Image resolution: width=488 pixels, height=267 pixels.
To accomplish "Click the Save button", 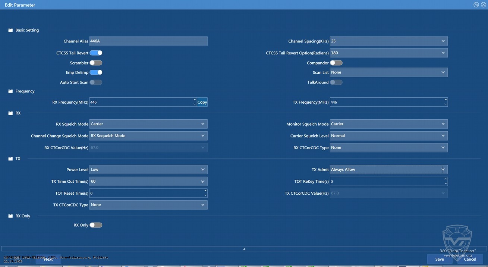I will [440, 259].
